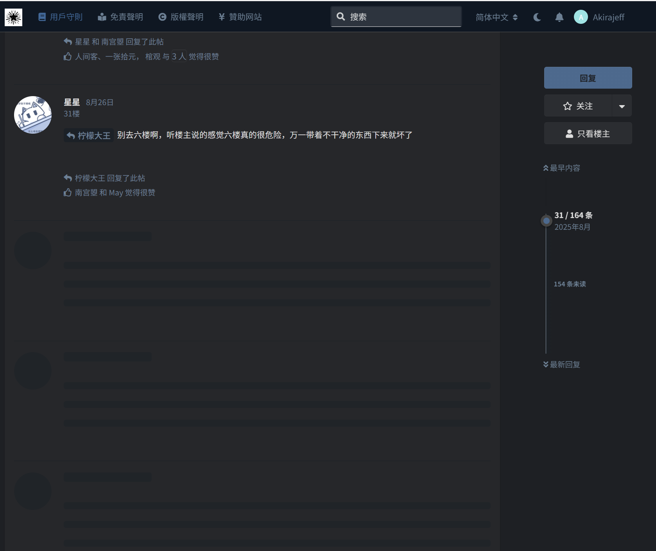Click the blue 回复 button
The image size is (656, 551).
[588, 78]
